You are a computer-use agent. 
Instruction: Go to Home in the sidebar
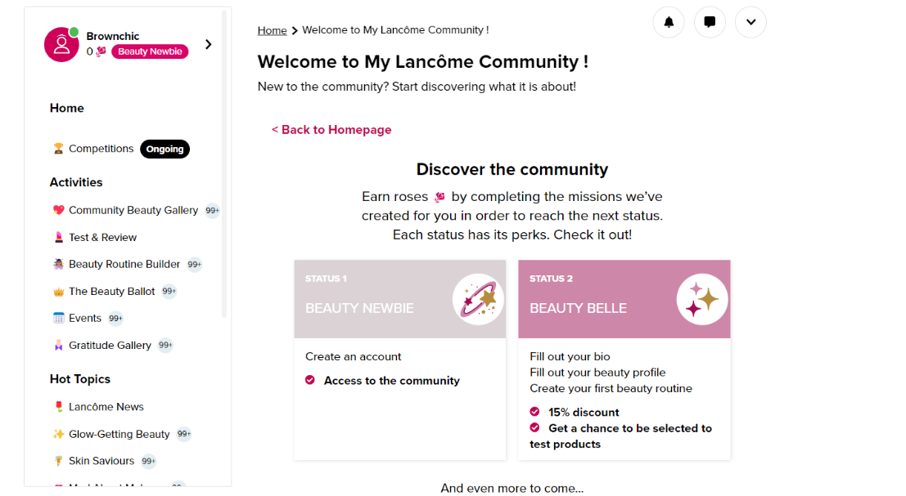[67, 108]
